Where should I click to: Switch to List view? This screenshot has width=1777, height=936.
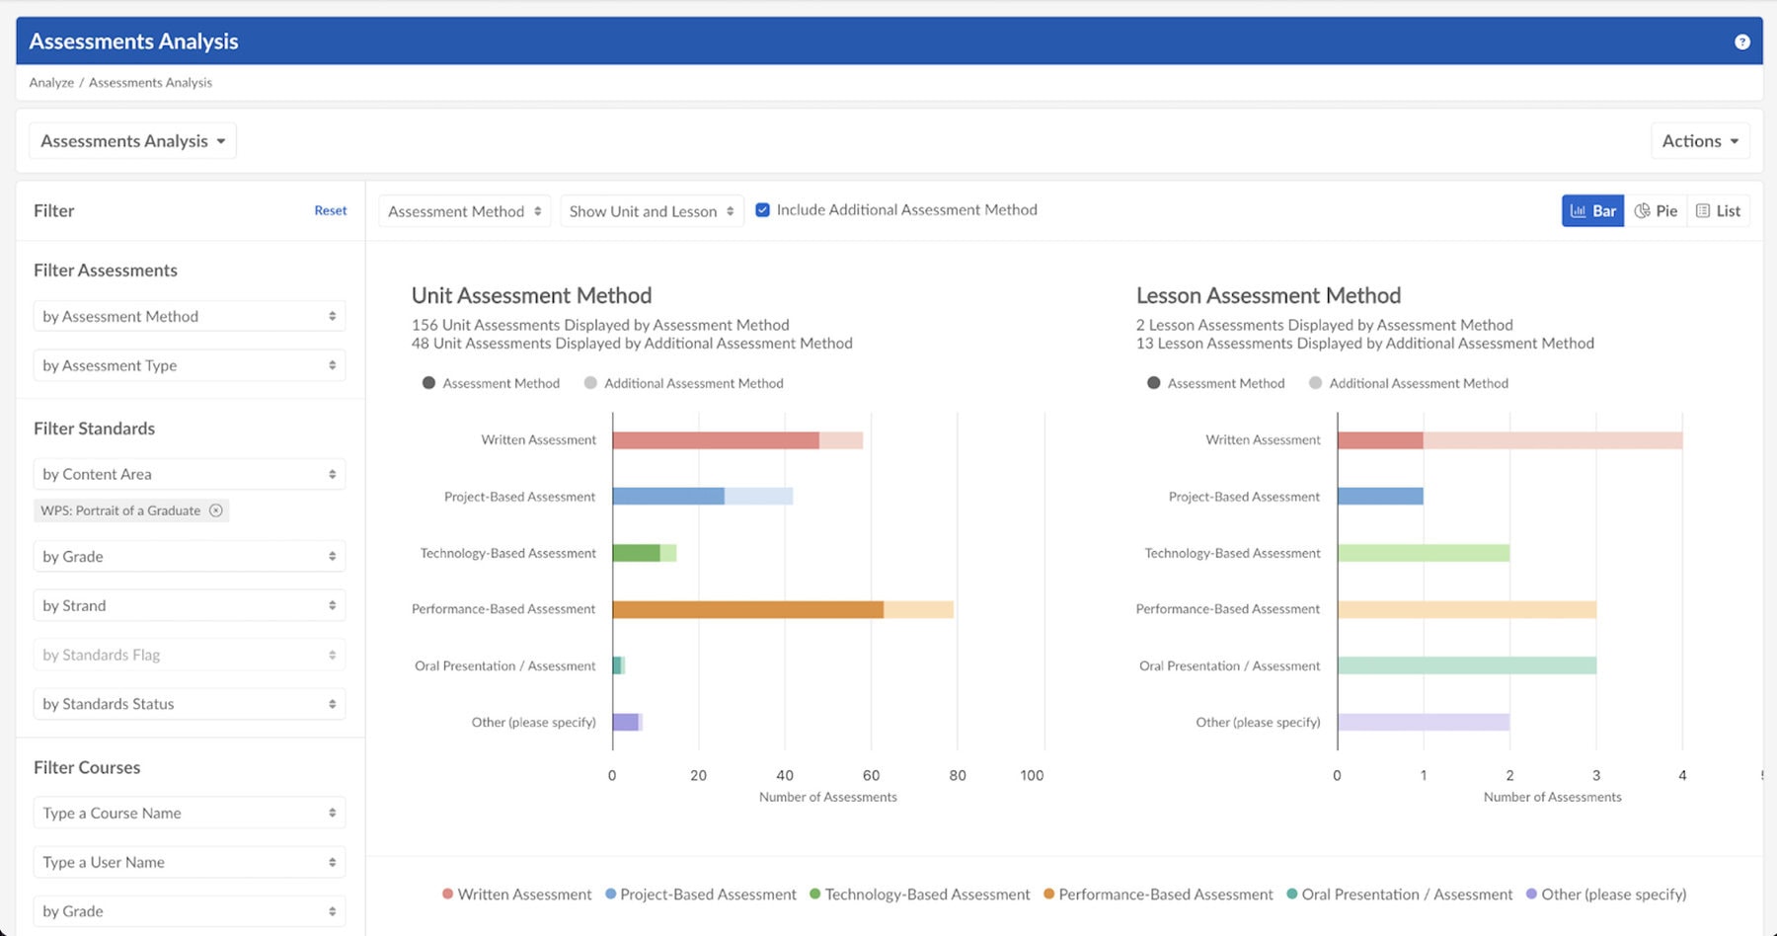(x=1718, y=210)
